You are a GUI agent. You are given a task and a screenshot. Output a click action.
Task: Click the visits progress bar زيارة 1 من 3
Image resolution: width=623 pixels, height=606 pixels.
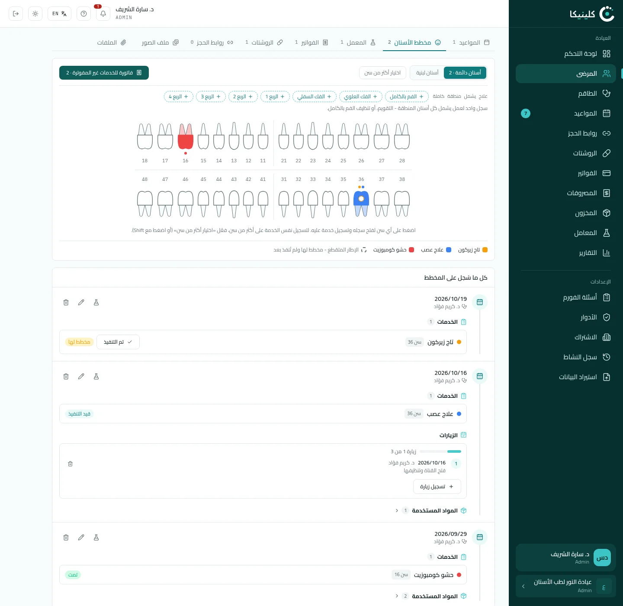click(440, 451)
